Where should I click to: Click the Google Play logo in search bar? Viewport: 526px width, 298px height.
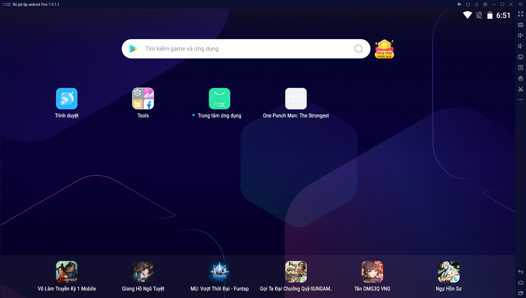133,49
